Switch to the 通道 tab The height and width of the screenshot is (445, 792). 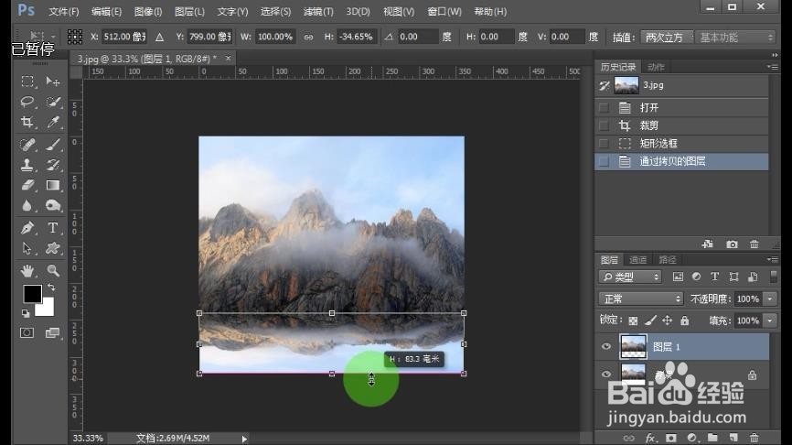[x=638, y=259]
